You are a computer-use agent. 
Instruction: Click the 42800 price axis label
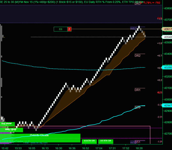[168, 122]
